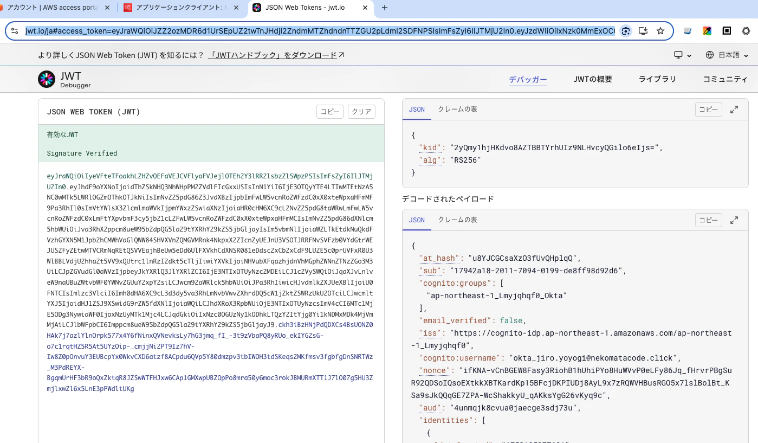Viewport: 758px width, 443px height.
Task: Expand the decoded payload panel to fullscreen
Action: click(x=734, y=220)
